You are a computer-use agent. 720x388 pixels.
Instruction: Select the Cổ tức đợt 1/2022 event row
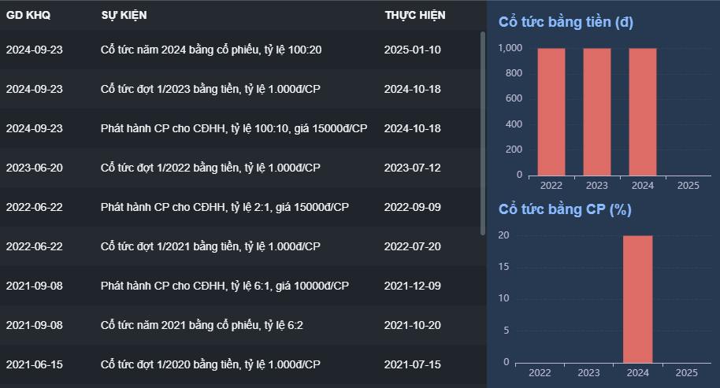pos(210,168)
